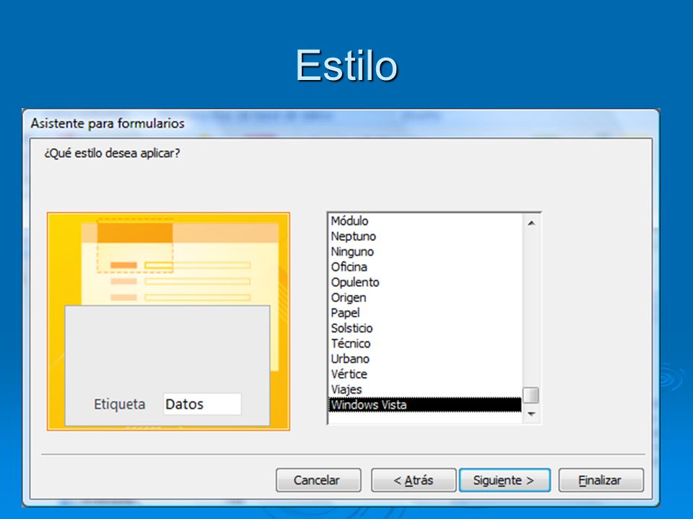Select the Opulento style
Viewport: 693px width, 519px height.
click(425, 282)
